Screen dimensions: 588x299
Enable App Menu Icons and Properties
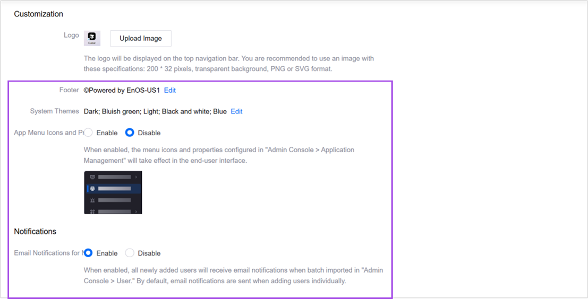click(89, 133)
